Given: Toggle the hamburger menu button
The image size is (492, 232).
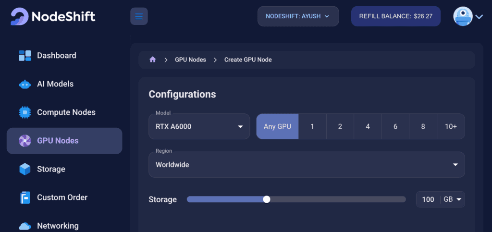Looking at the screenshot, I should pyautogui.click(x=139, y=16).
